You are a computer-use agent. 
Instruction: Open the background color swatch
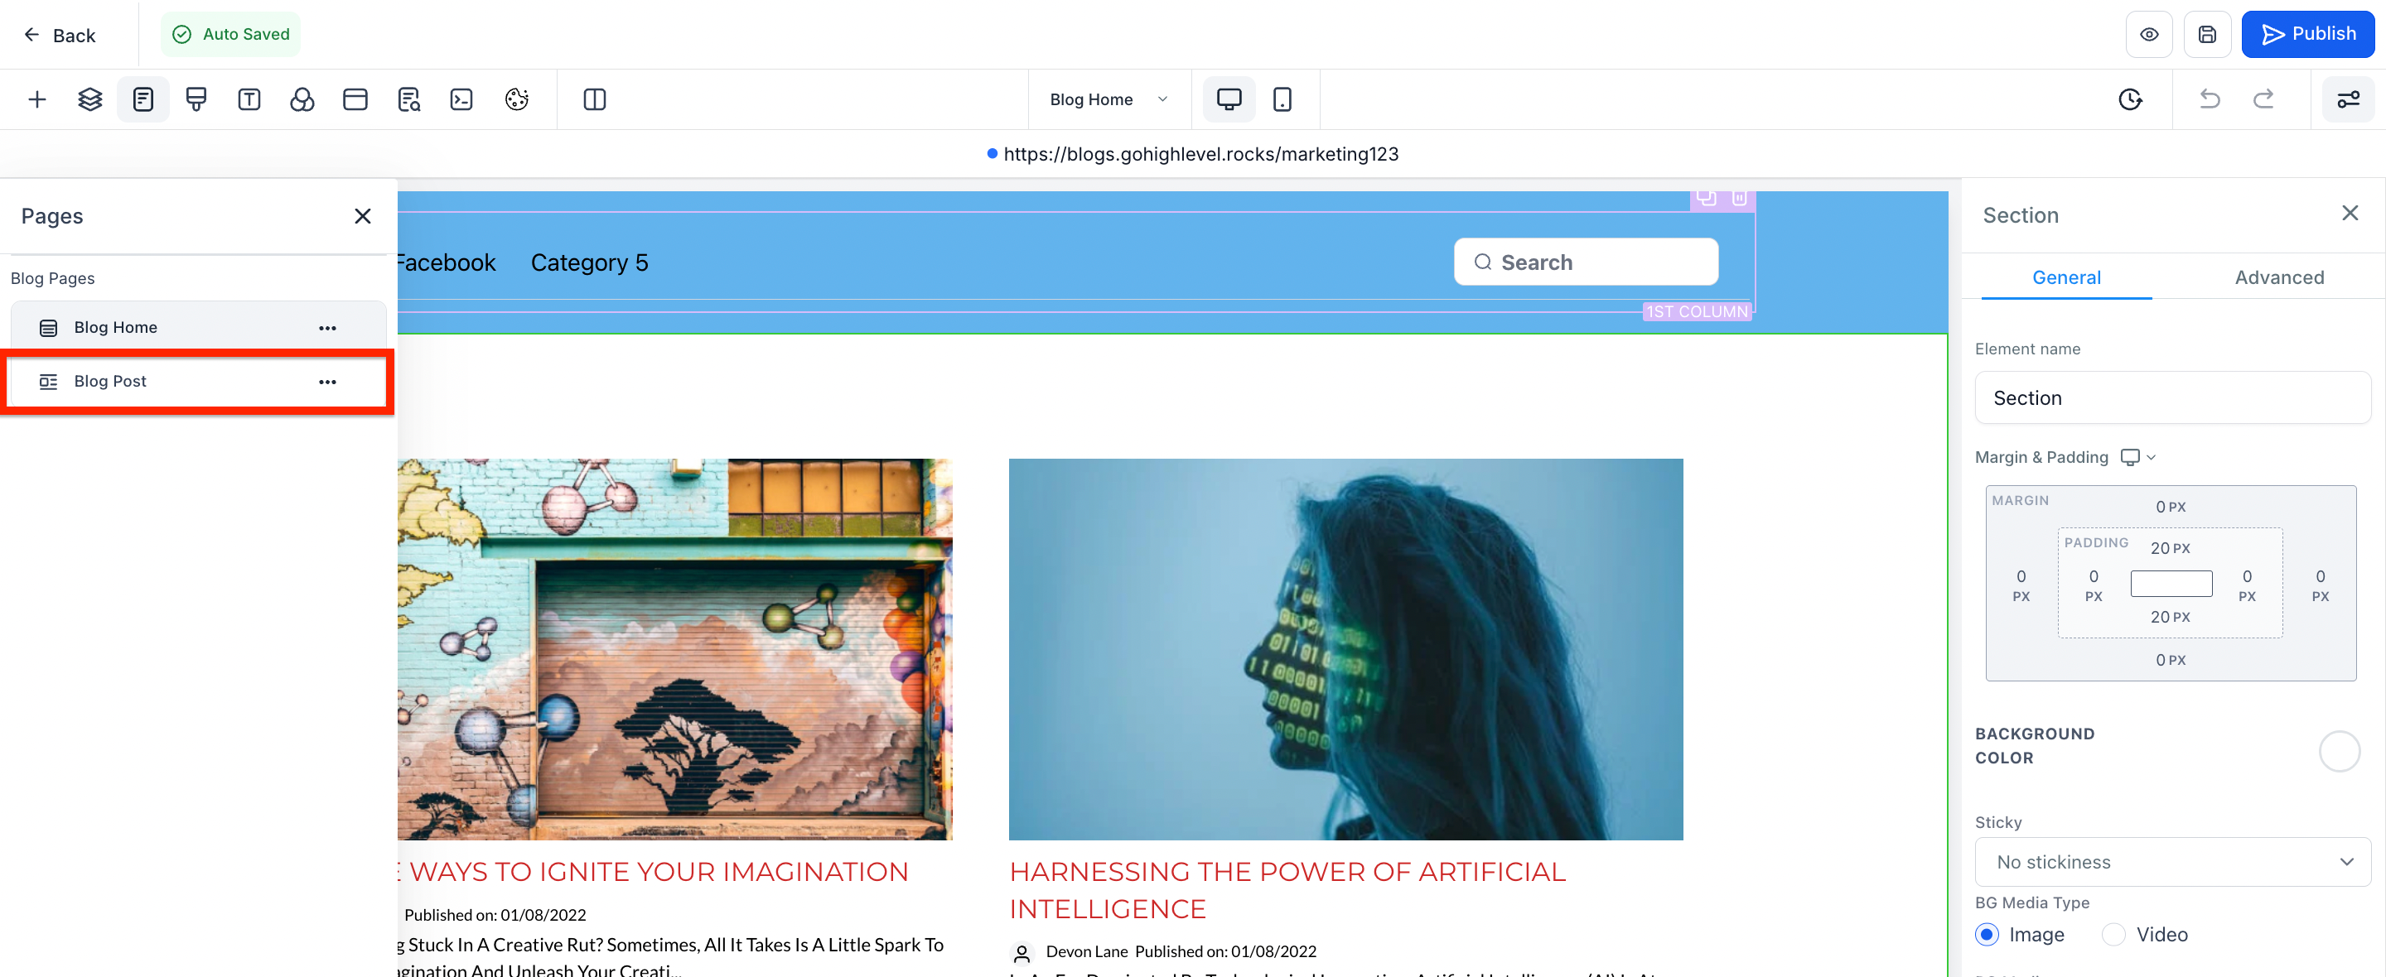click(2339, 751)
